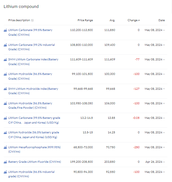This screenshot has width=172, height=182.
Task: Select the 203,850 average value
Action: pos(110,162)
